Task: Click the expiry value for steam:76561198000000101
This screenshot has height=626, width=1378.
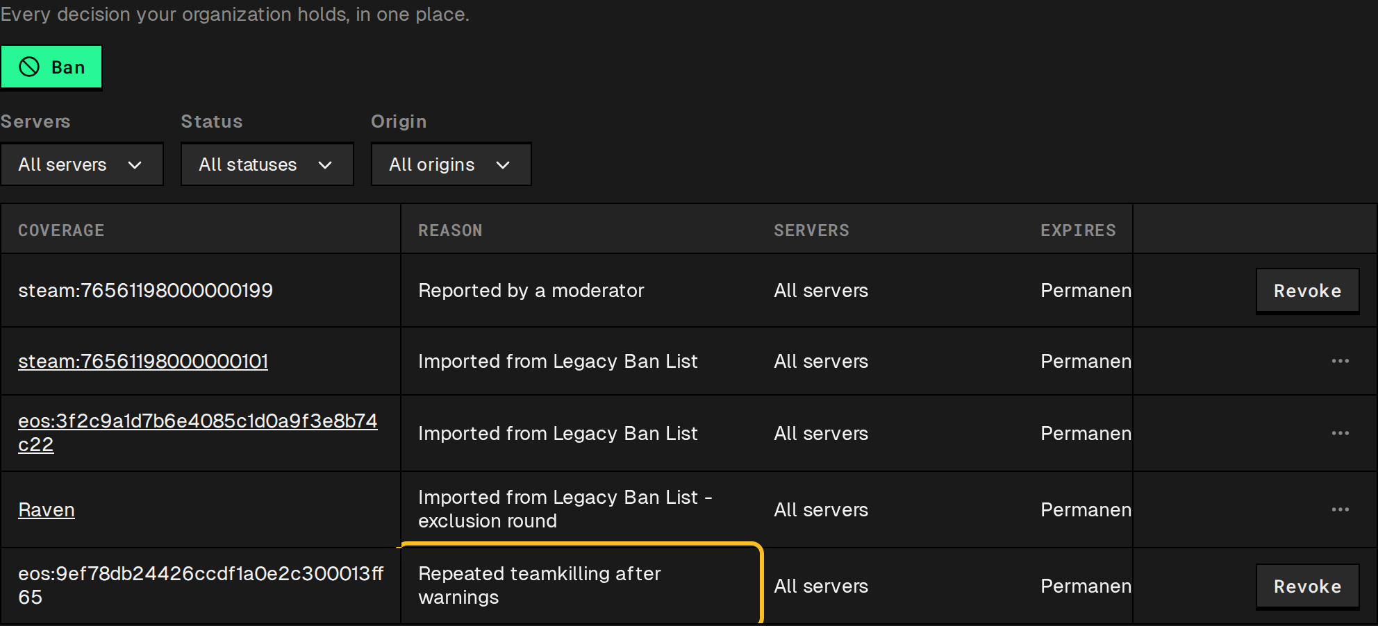Action: point(1086,361)
